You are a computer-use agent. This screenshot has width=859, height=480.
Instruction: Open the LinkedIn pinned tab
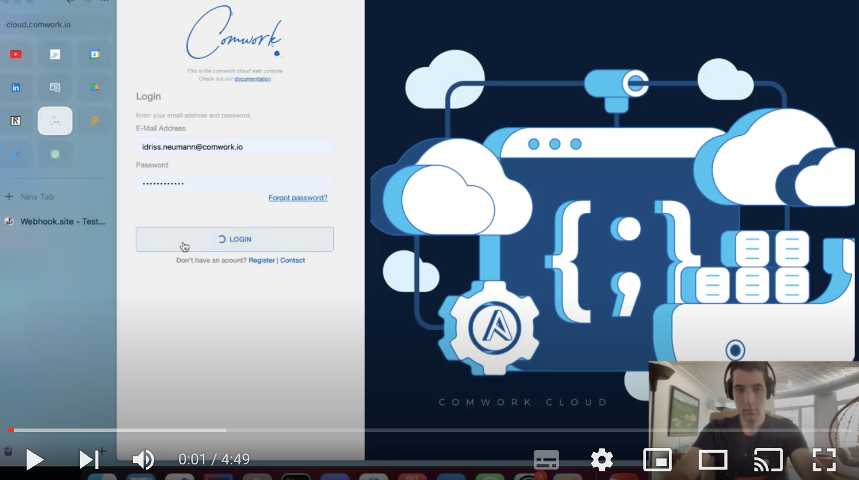click(x=16, y=88)
